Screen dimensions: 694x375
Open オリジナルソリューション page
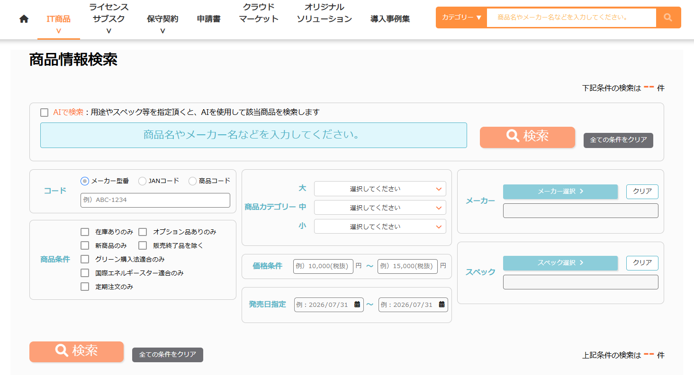point(324,13)
